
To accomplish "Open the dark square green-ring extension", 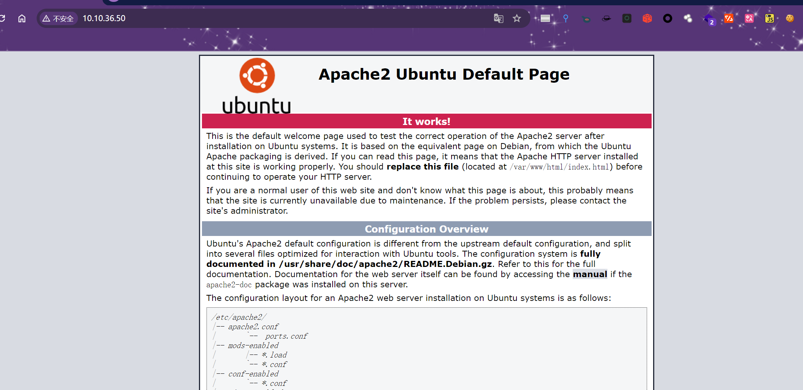I will (x=627, y=18).
